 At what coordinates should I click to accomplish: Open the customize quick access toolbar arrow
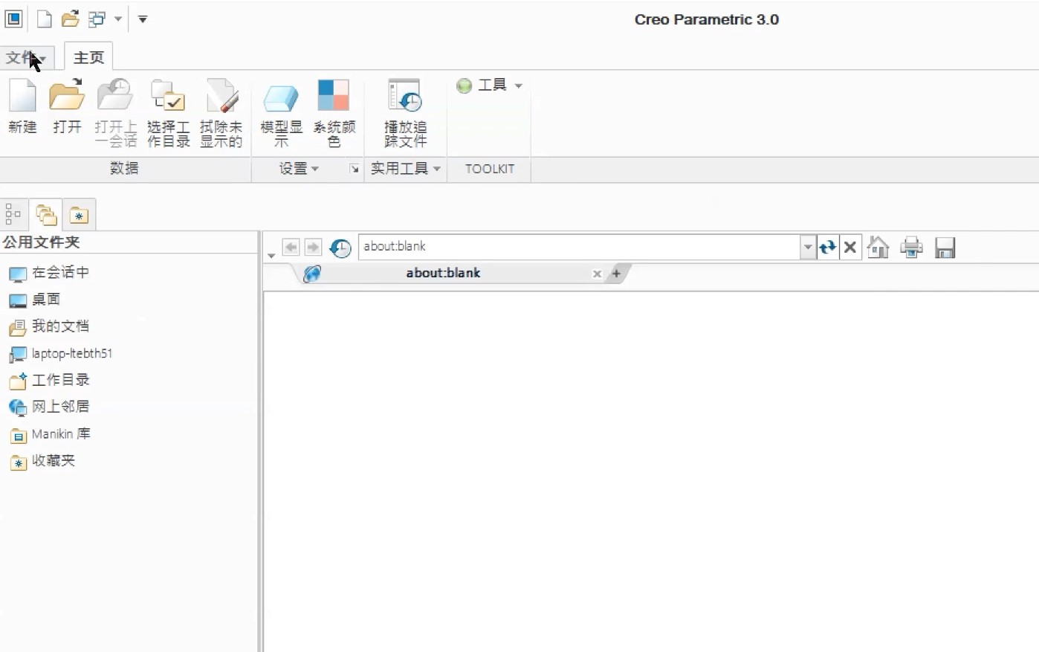[143, 19]
